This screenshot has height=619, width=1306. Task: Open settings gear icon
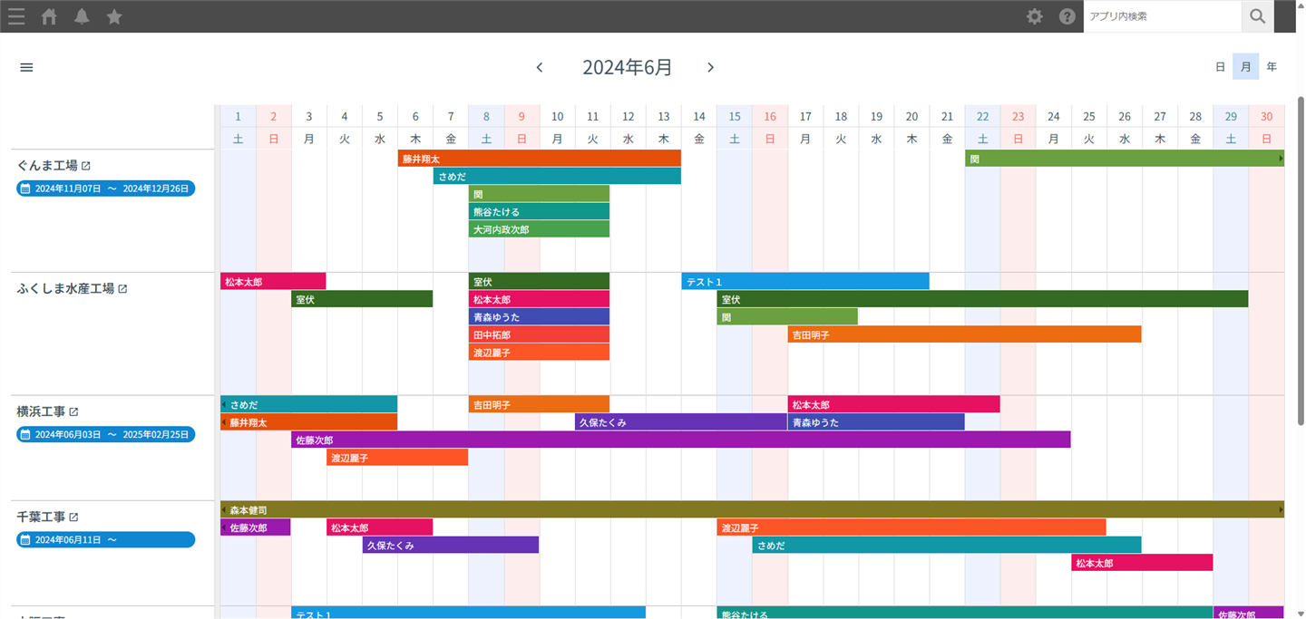point(1034,16)
